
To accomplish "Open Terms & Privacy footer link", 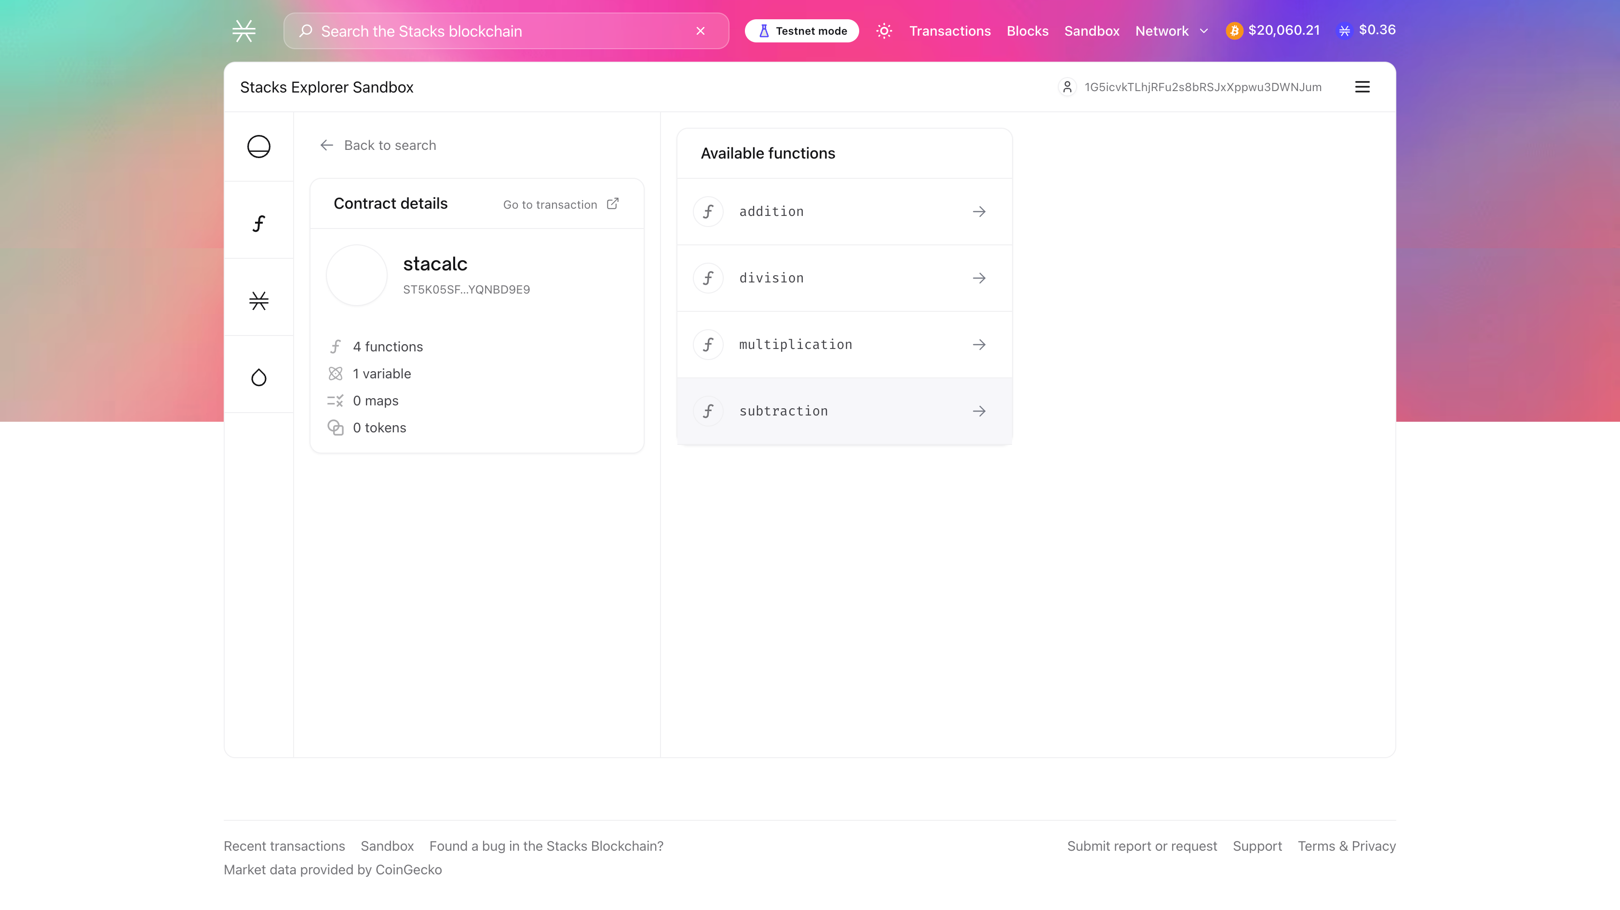I will click(x=1347, y=846).
